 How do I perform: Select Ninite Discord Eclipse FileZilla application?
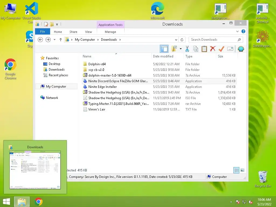(159, 81)
